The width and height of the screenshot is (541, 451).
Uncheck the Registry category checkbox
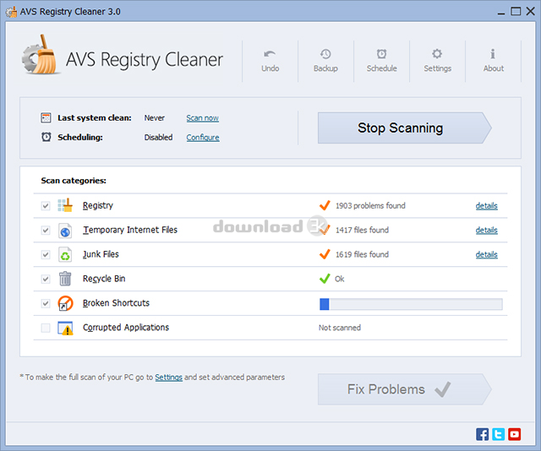tap(46, 206)
